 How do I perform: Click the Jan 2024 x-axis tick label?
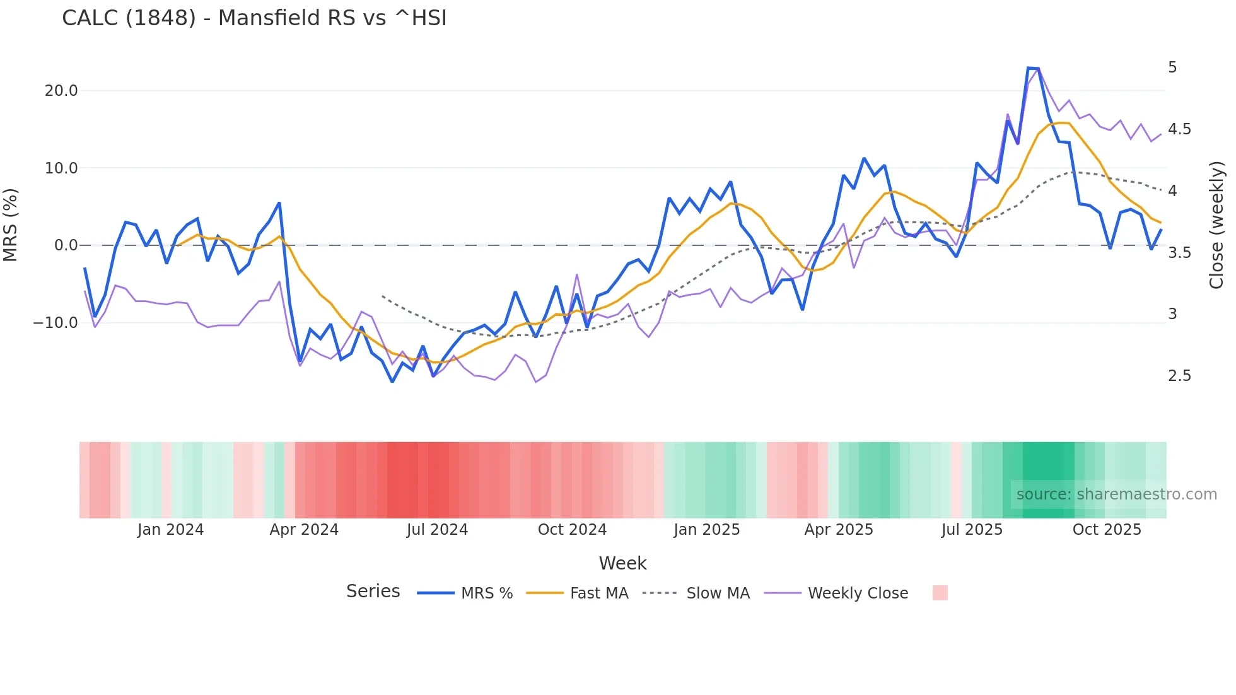tap(170, 530)
